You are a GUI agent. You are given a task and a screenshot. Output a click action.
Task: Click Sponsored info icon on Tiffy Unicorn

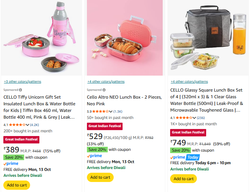tap(20, 90)
